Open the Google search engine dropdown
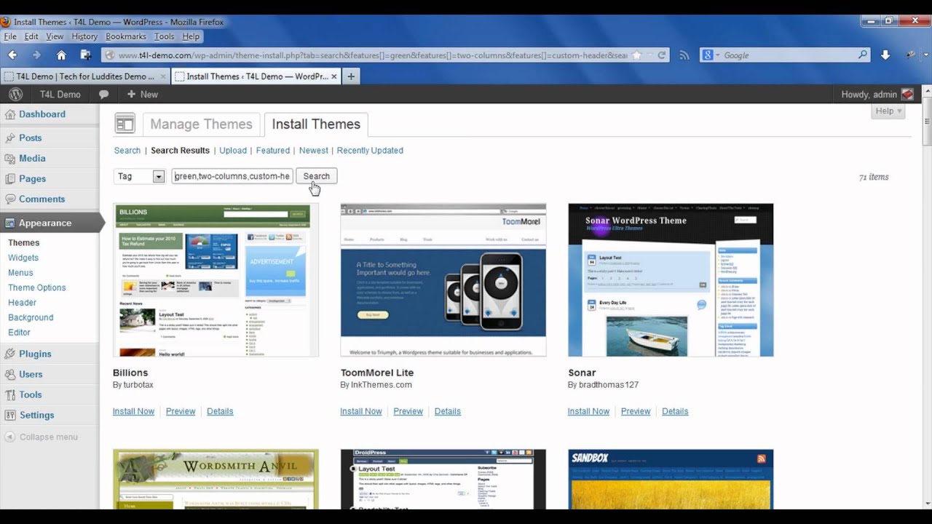 click(711, 55)
